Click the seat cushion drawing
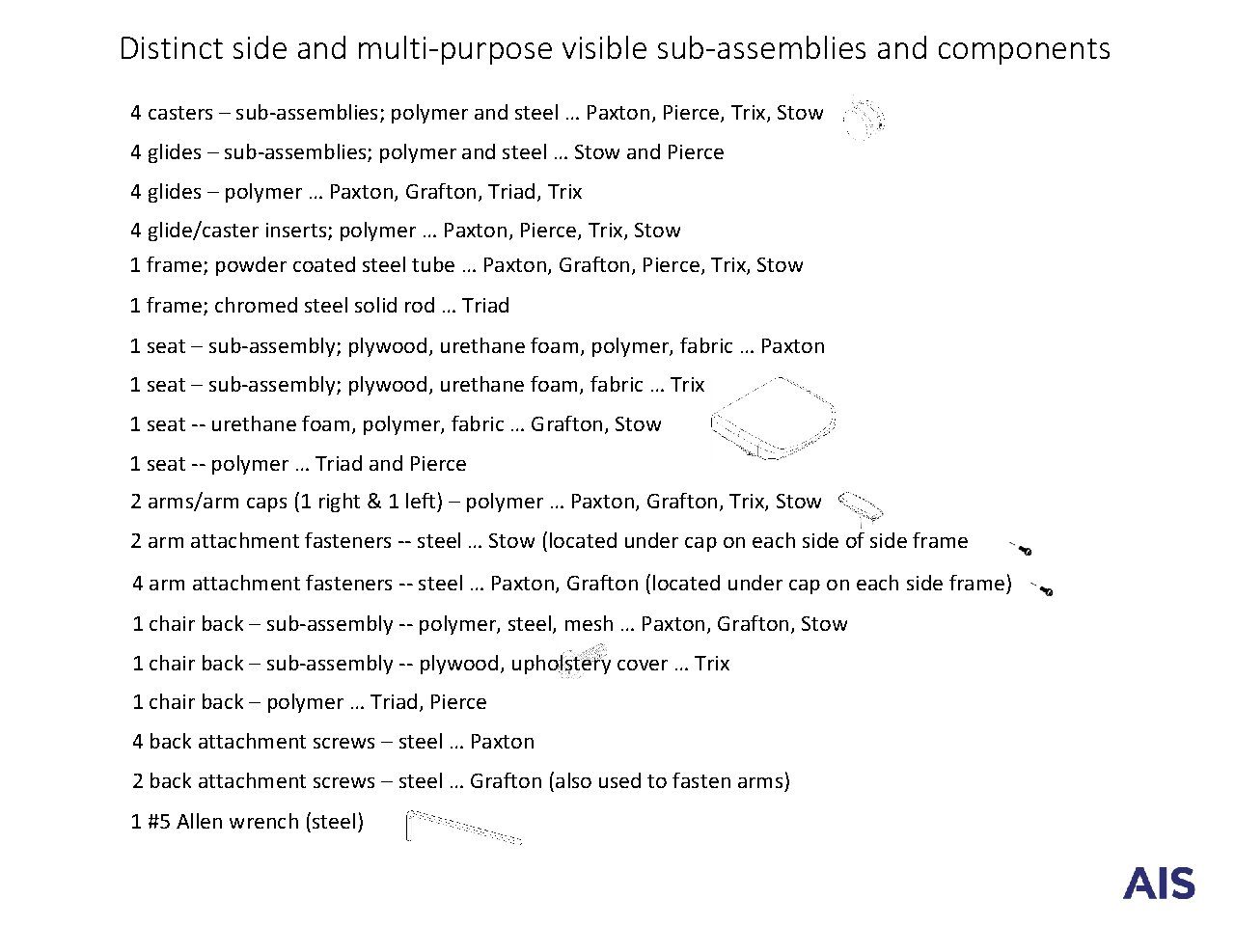Viewport: 1235px width, 926px height. pyautogui.click(x=773, y=419)
